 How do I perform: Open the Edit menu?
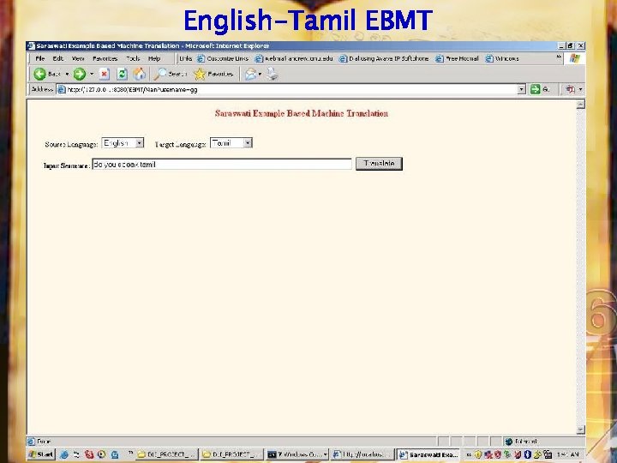(x=58, y=58)
